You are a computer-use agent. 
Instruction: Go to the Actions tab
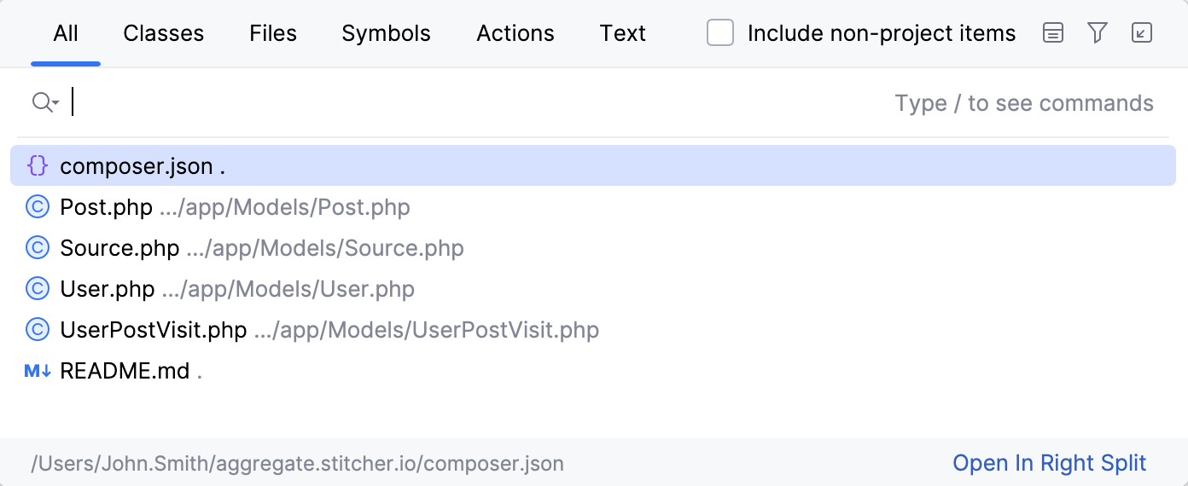click(515, 33)
